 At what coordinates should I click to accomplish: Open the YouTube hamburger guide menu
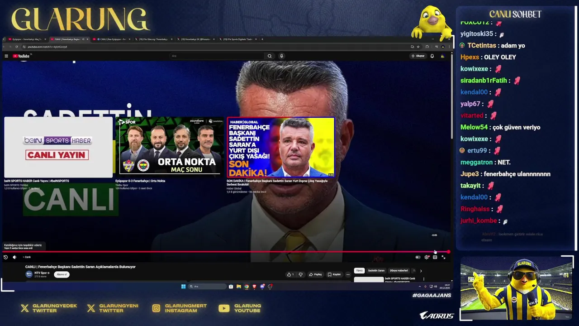[6, 56]
